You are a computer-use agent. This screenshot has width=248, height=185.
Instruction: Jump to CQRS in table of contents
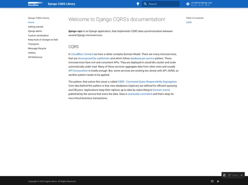click(189, 22)
